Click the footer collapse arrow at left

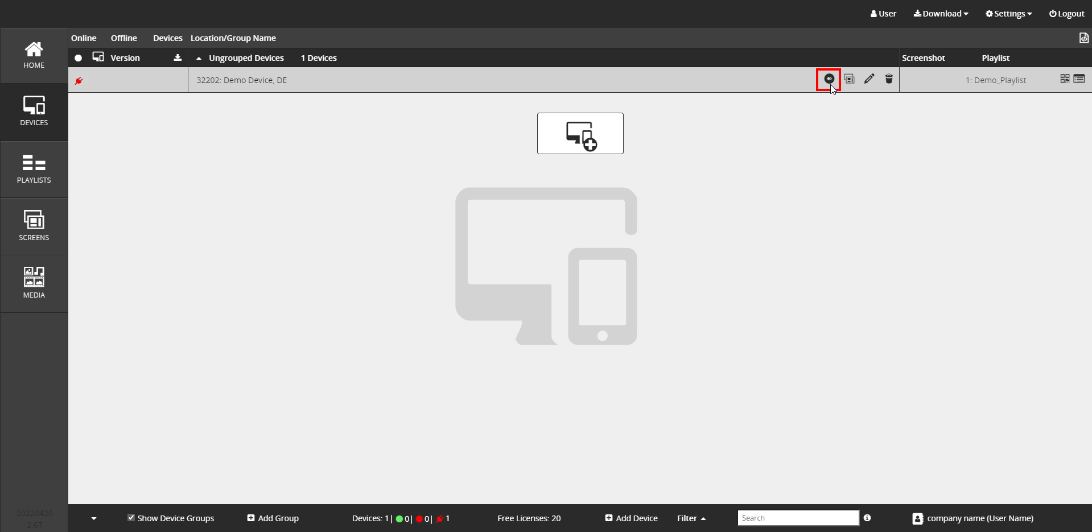pos(94,518)
